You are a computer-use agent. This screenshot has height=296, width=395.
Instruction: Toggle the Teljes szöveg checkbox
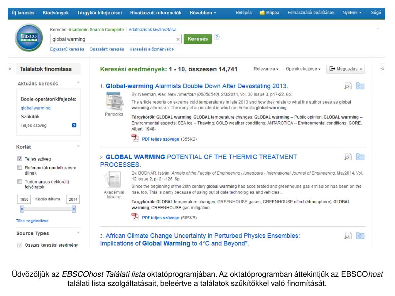(20, 158)
